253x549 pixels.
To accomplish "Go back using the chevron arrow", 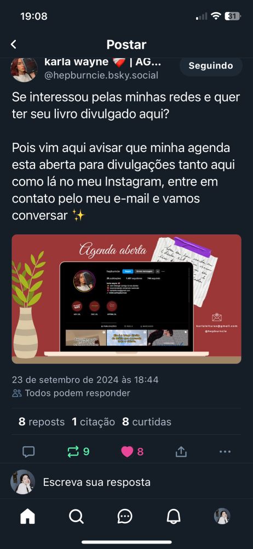I will [14, 44].
